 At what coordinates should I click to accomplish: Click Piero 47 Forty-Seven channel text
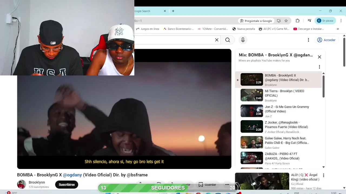(x=277, y=164)
